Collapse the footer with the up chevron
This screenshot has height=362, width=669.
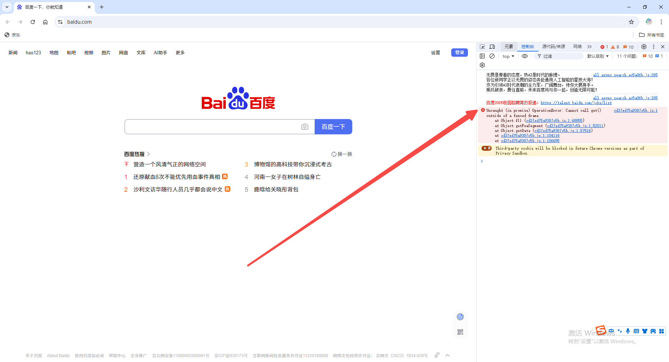448,355
